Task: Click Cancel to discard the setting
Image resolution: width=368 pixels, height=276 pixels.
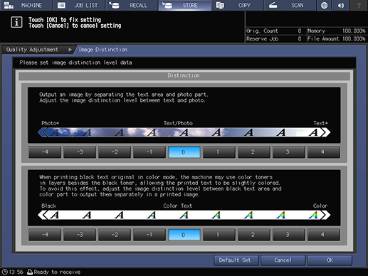Action: (x=283, y=260)
